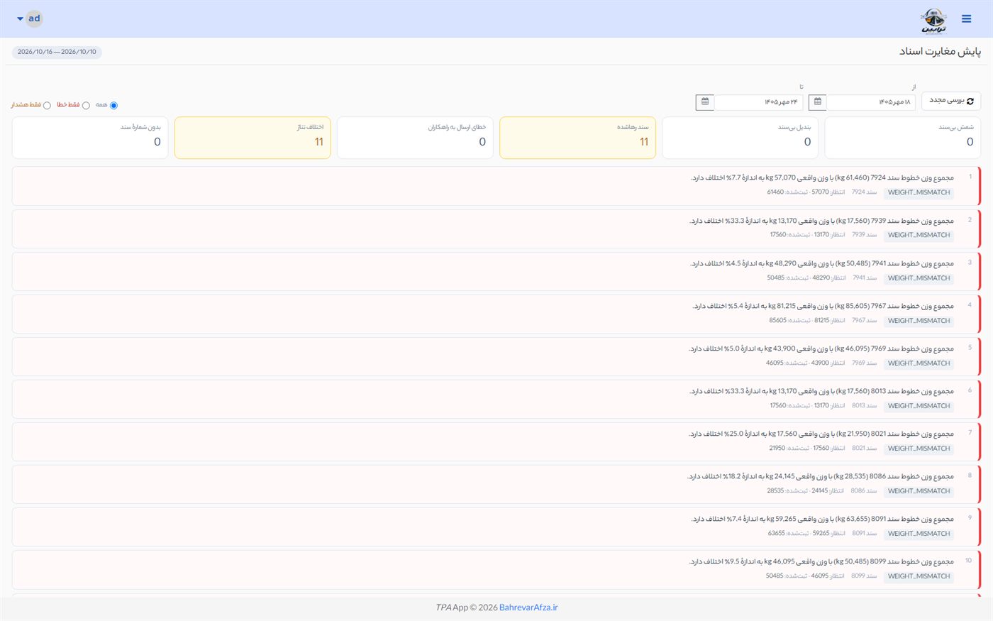Click the 'خطای ارسال به راهکاران' card
993x621 pixels.
pyautogui.click(x=415, y=138)
